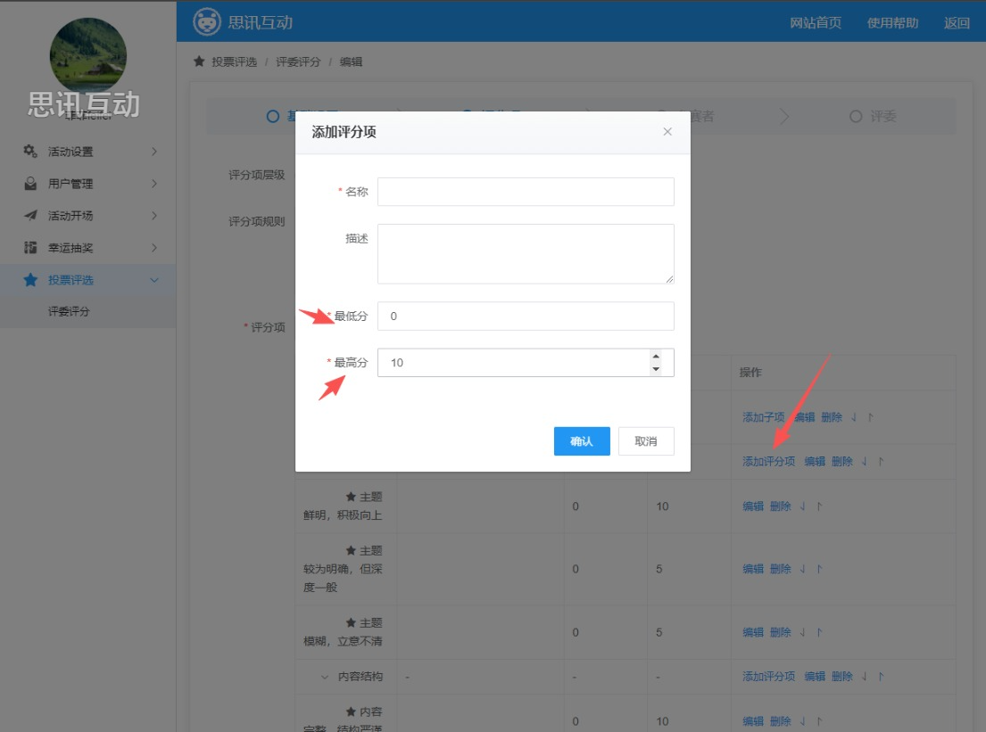Click the 思讯互动 bear logo icon
The width and height of the screenshot is (986, 732).
point(207,22)
